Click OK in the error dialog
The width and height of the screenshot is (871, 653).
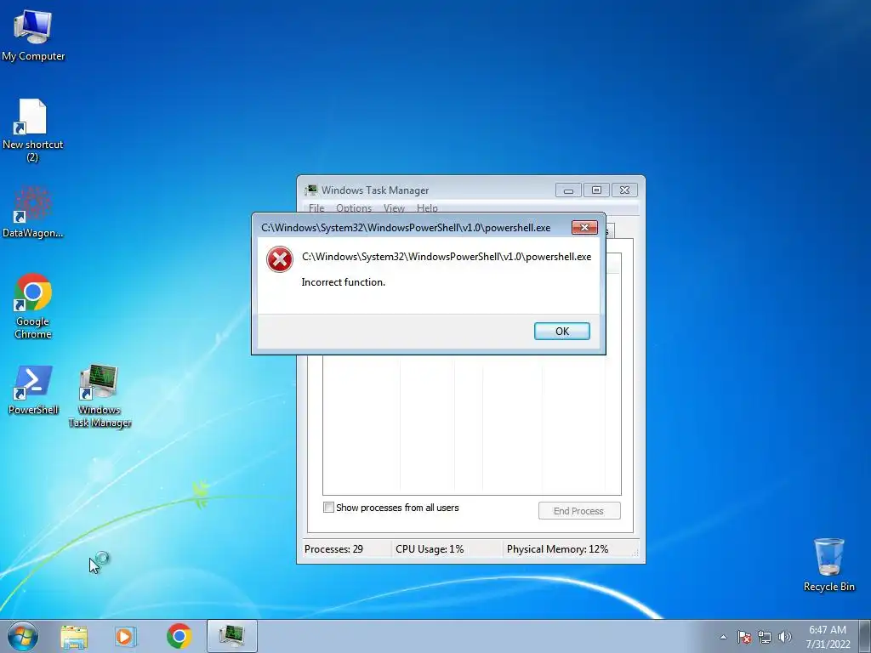561,331
